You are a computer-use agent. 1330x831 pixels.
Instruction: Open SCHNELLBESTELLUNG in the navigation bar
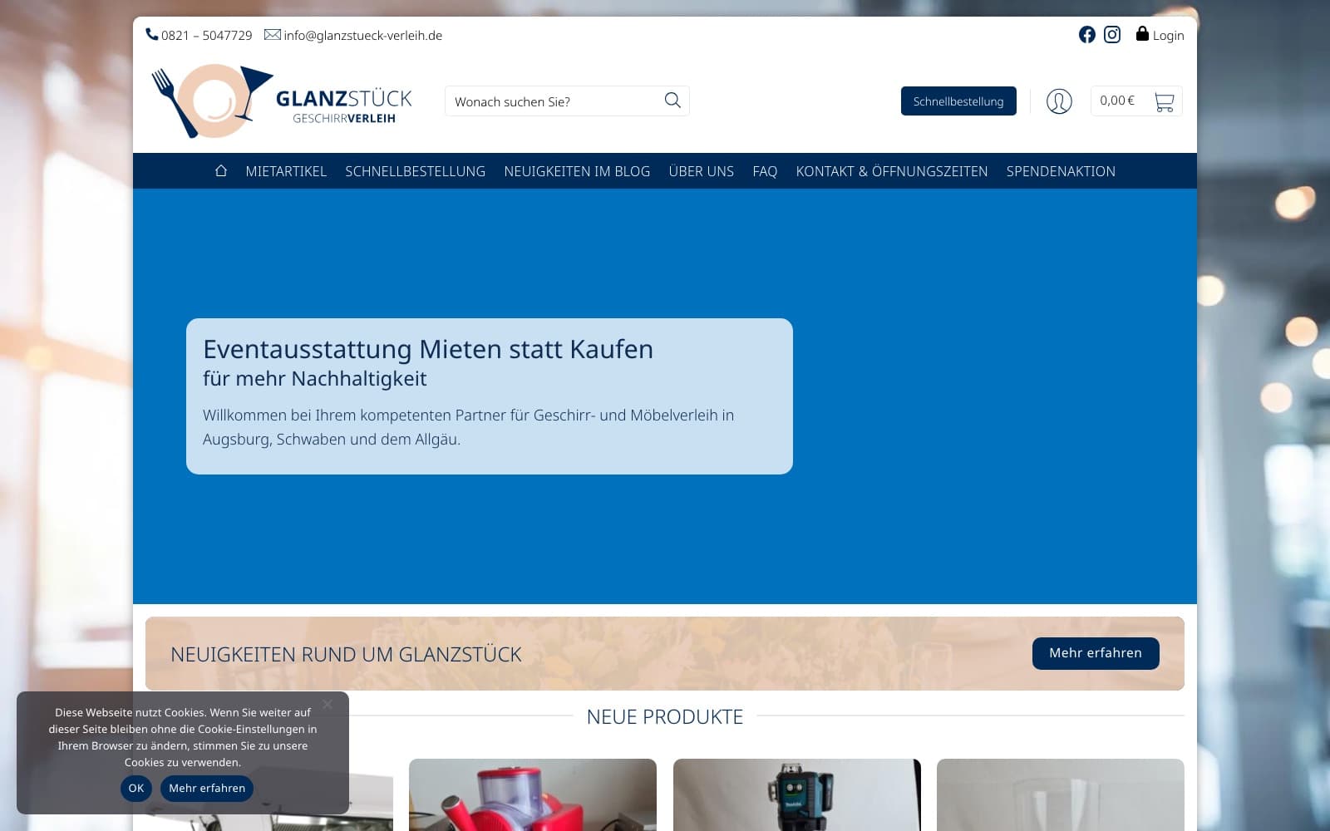point(416,171)
